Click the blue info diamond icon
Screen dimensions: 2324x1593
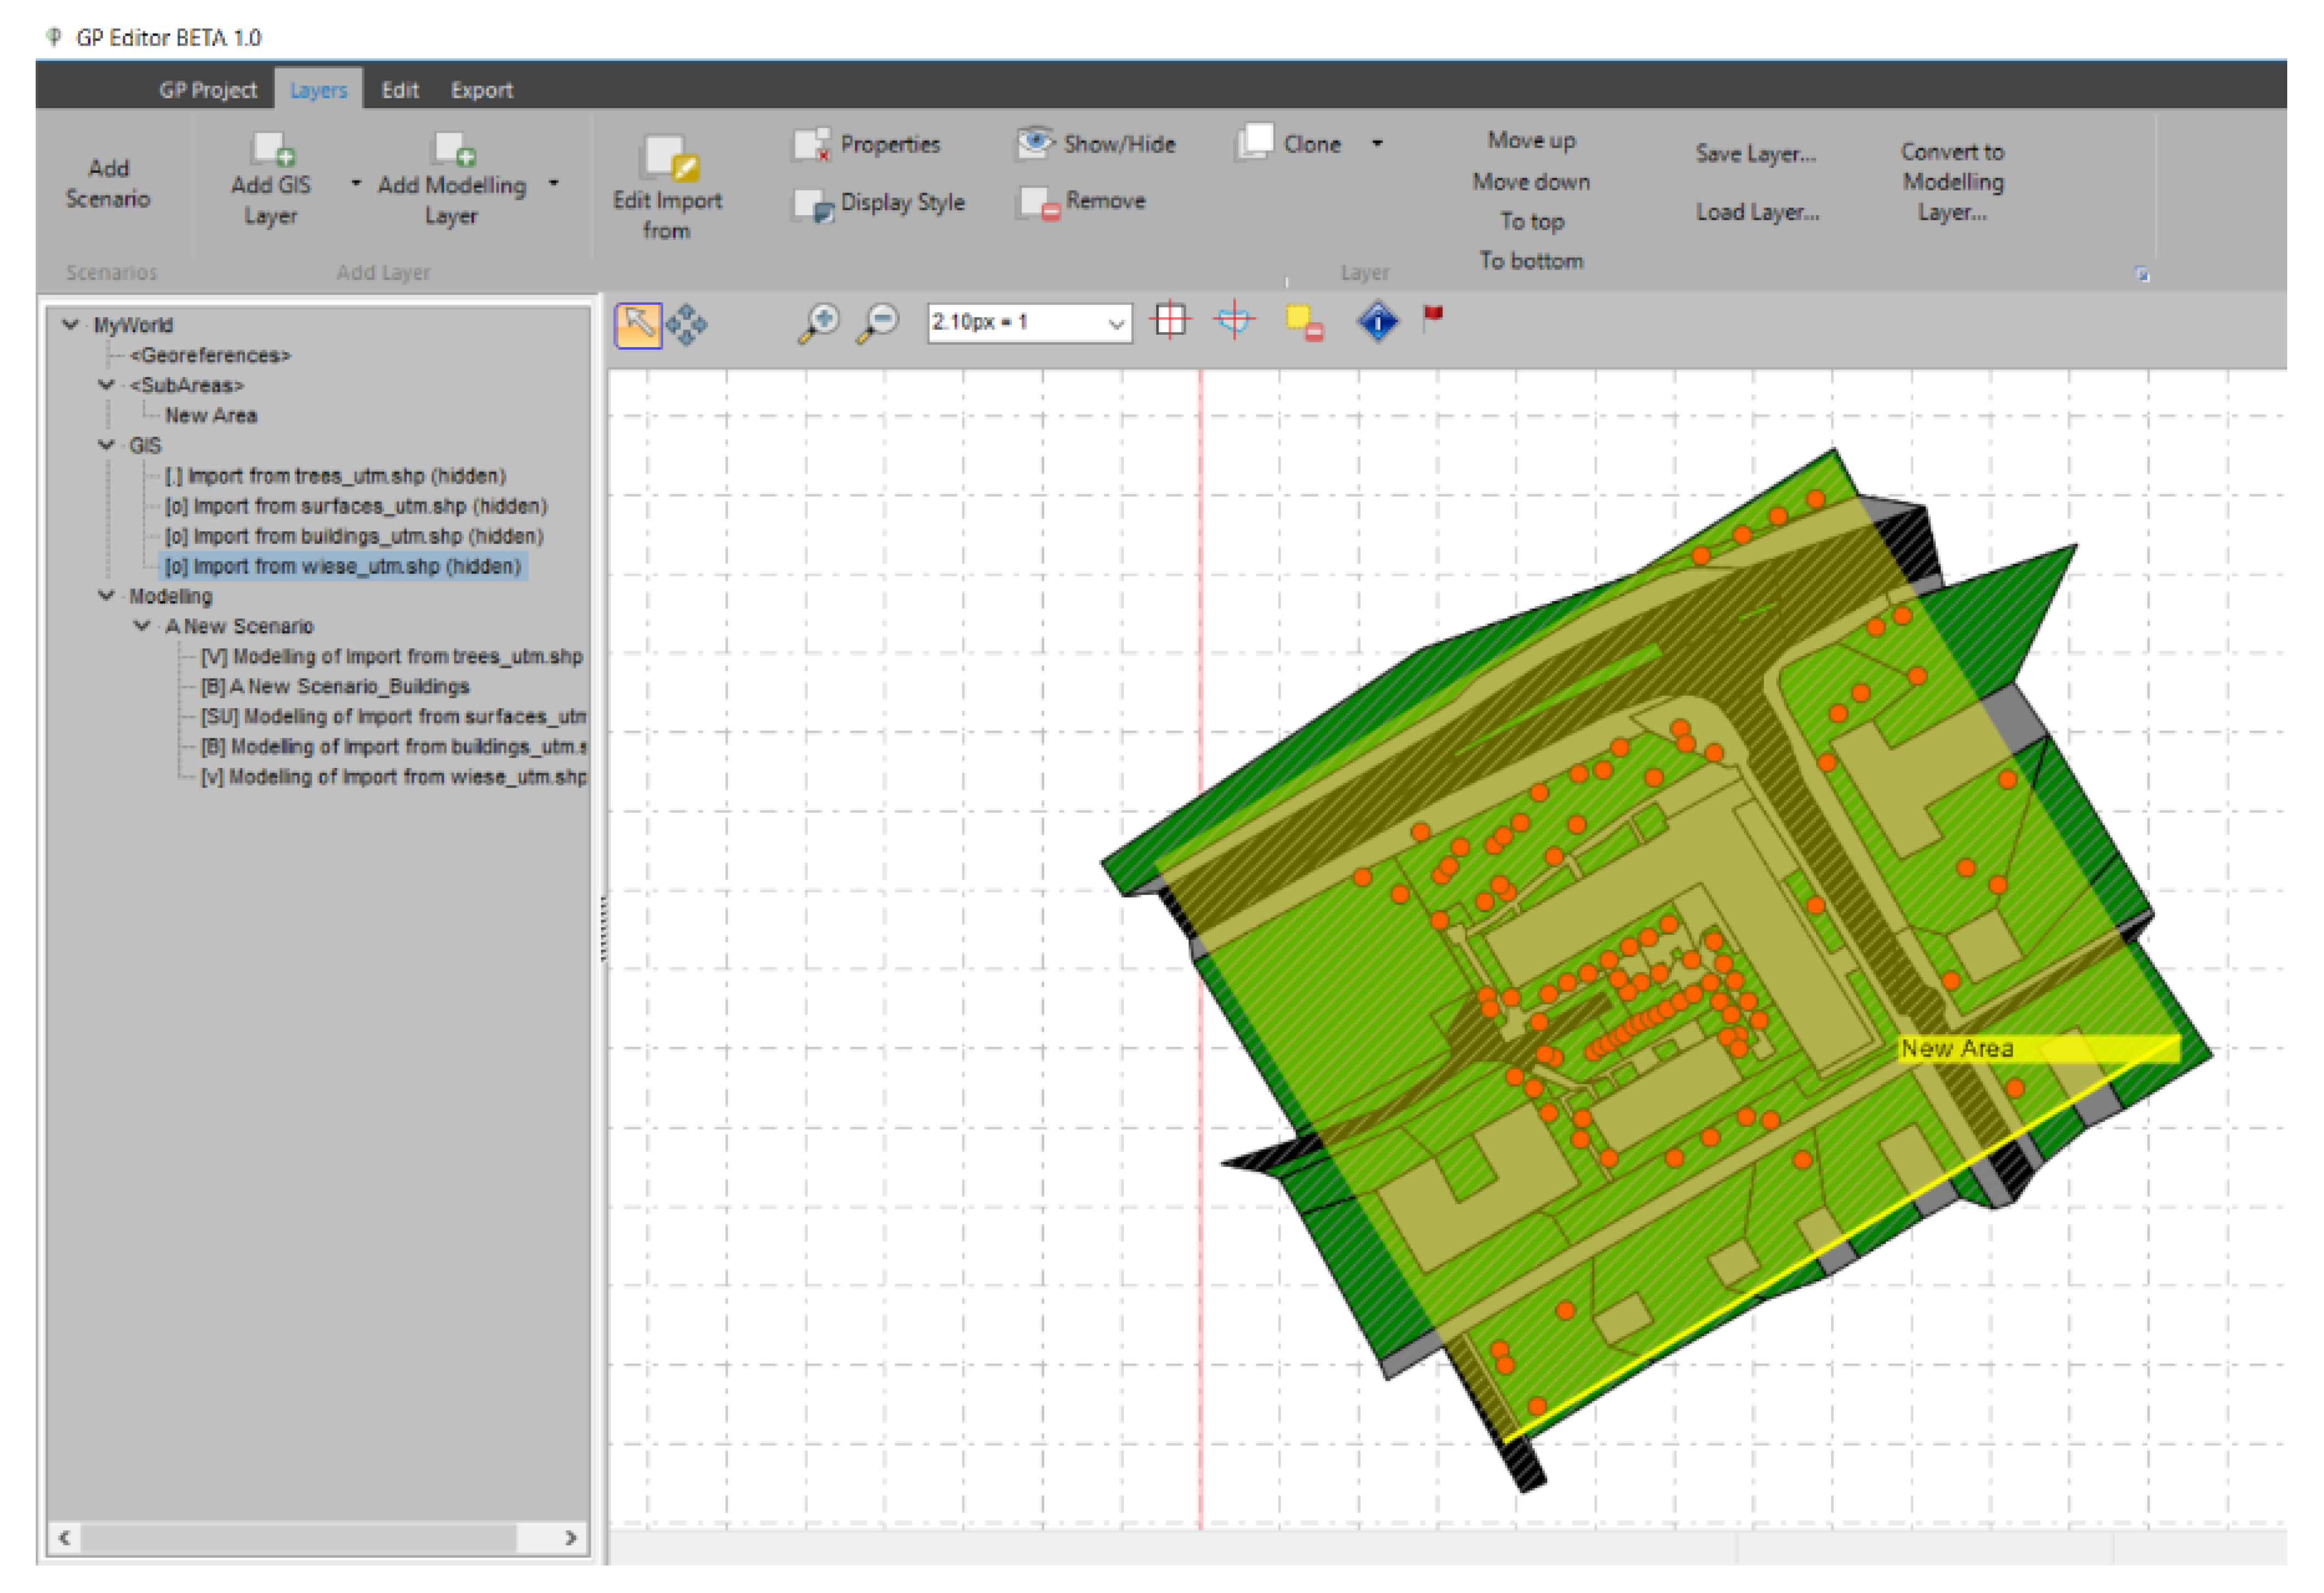(1377, 322)
